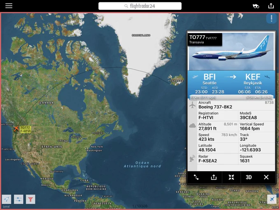Tap the Ciudad Juárez label on map
The width and height of the screenshot is (280, 210).
(x=30, y=164)
